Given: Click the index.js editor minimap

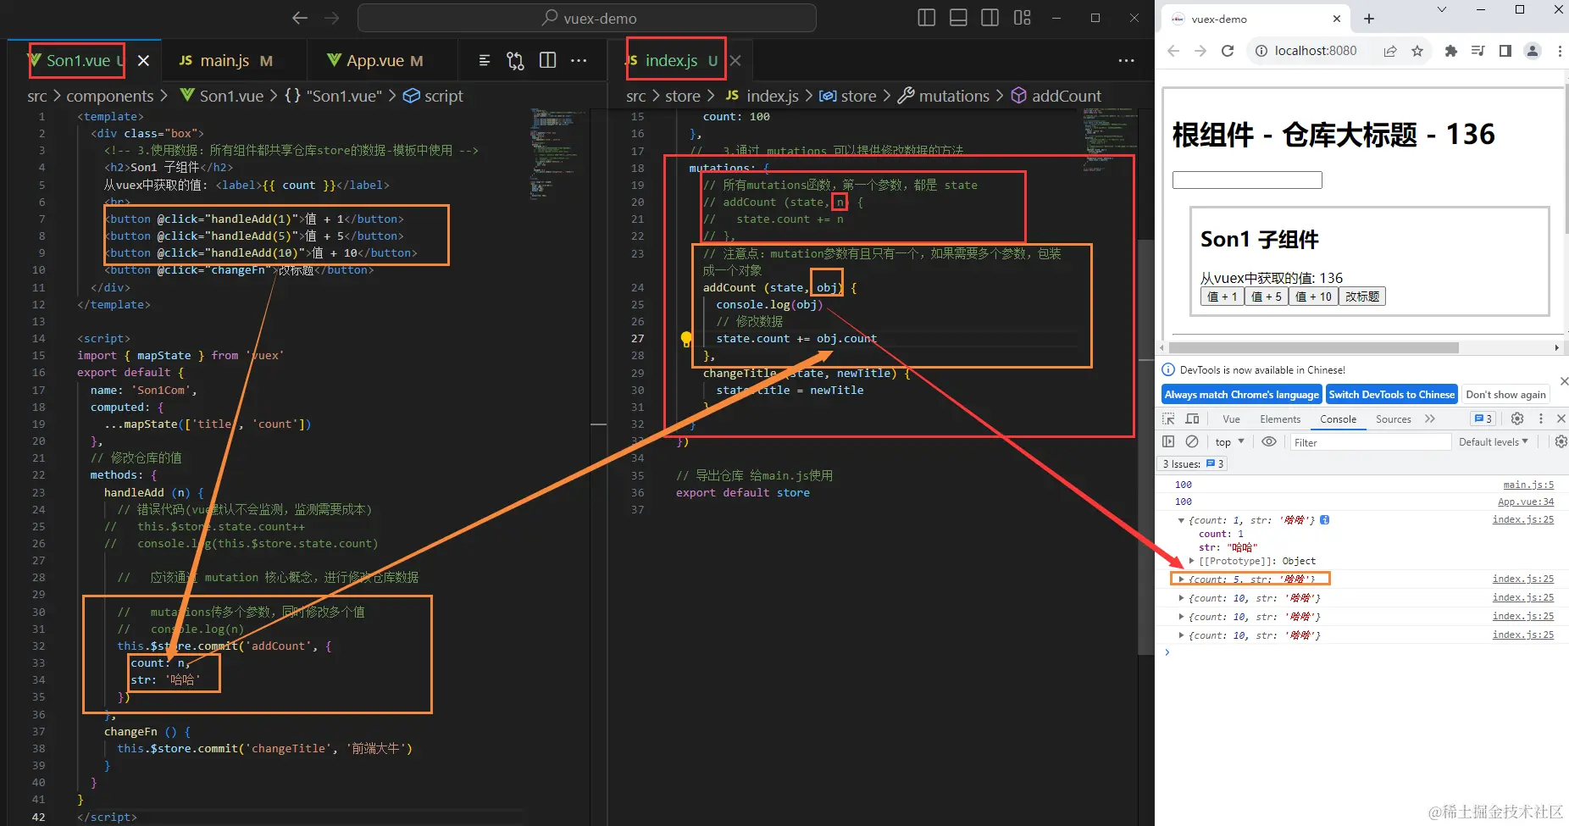Looking at the screenshot, I should coord(1109,140).
